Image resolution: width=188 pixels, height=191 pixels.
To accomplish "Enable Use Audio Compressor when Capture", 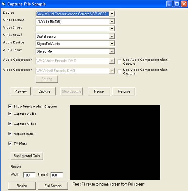I will (119, 62).
